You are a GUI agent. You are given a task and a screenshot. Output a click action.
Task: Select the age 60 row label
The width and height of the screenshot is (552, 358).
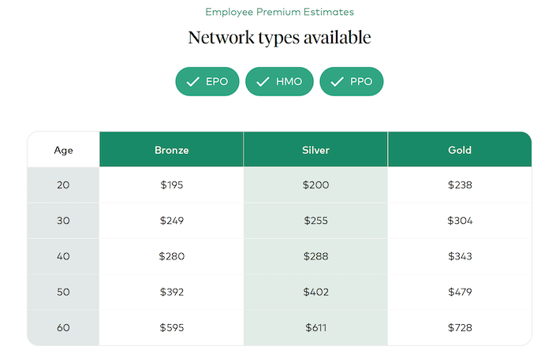tap(63, 327)
